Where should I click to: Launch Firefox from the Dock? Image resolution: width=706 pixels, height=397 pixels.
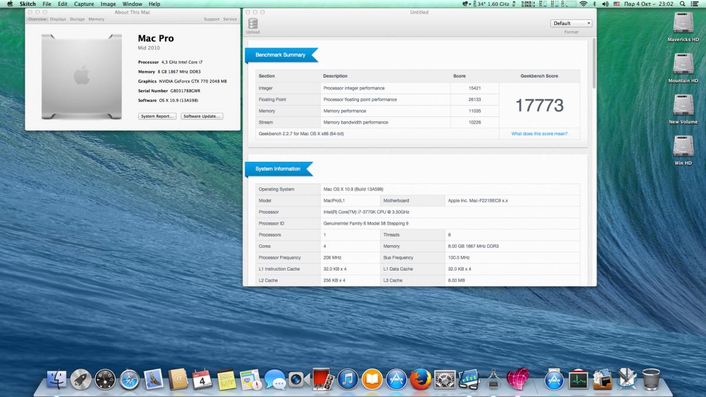click(421, 379)
